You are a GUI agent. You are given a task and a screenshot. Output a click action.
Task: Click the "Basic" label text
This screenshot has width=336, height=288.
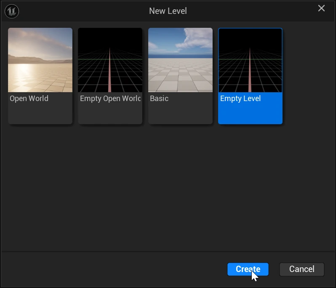click(x=159, y=99)
